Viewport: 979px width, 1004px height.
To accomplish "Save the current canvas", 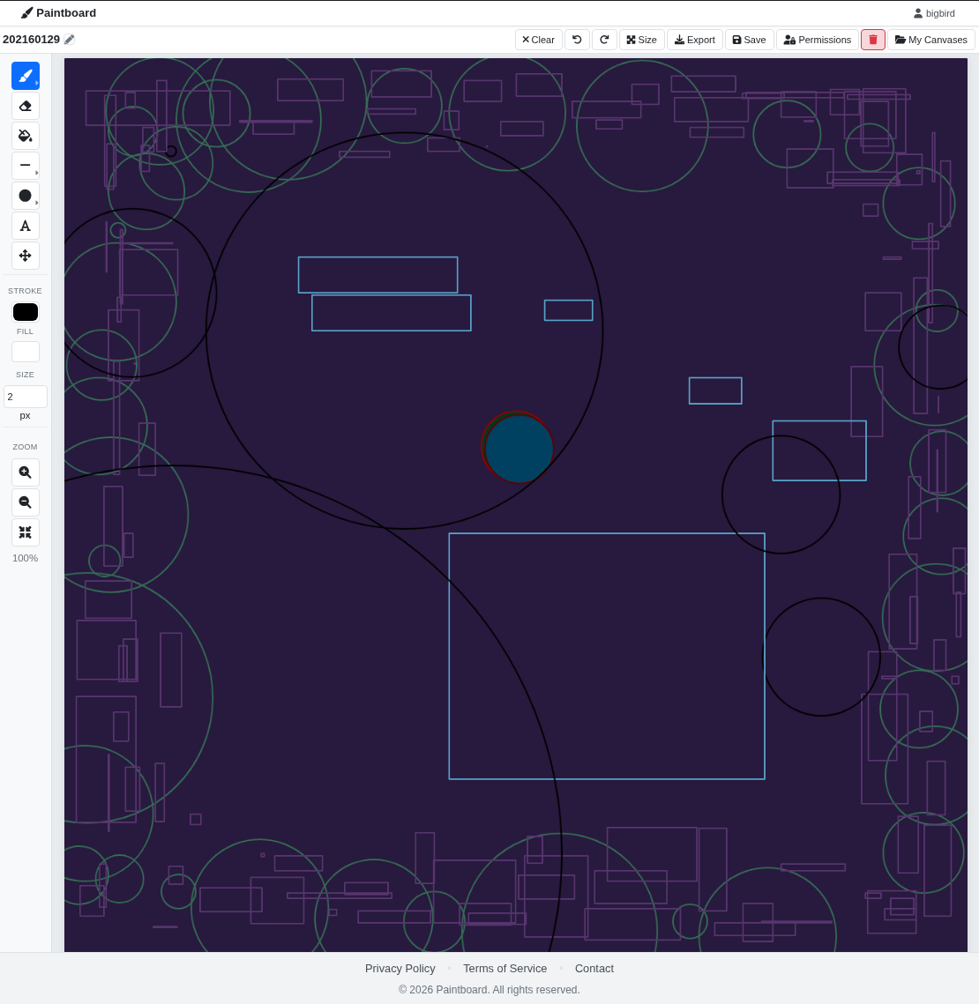I will (x=749, y=40).
